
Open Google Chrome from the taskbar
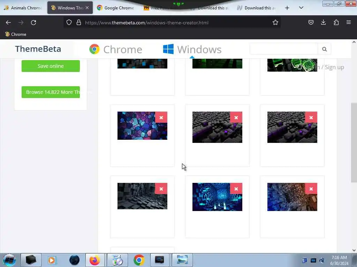pos(139,260)
